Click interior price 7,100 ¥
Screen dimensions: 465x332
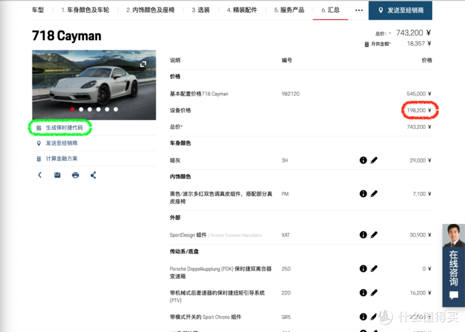click(x=422, y=194)
